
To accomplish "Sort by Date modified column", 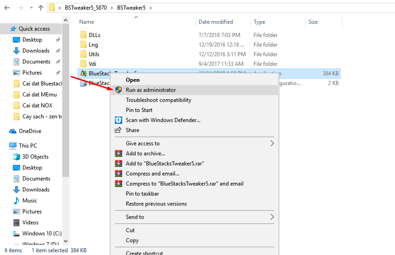I will (x=216, y=22).
